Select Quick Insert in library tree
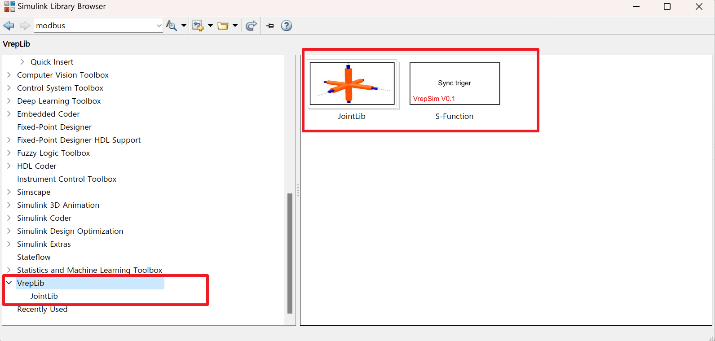Image resolution: width=715 pixels, height=341 pixels. coord(52,62)
